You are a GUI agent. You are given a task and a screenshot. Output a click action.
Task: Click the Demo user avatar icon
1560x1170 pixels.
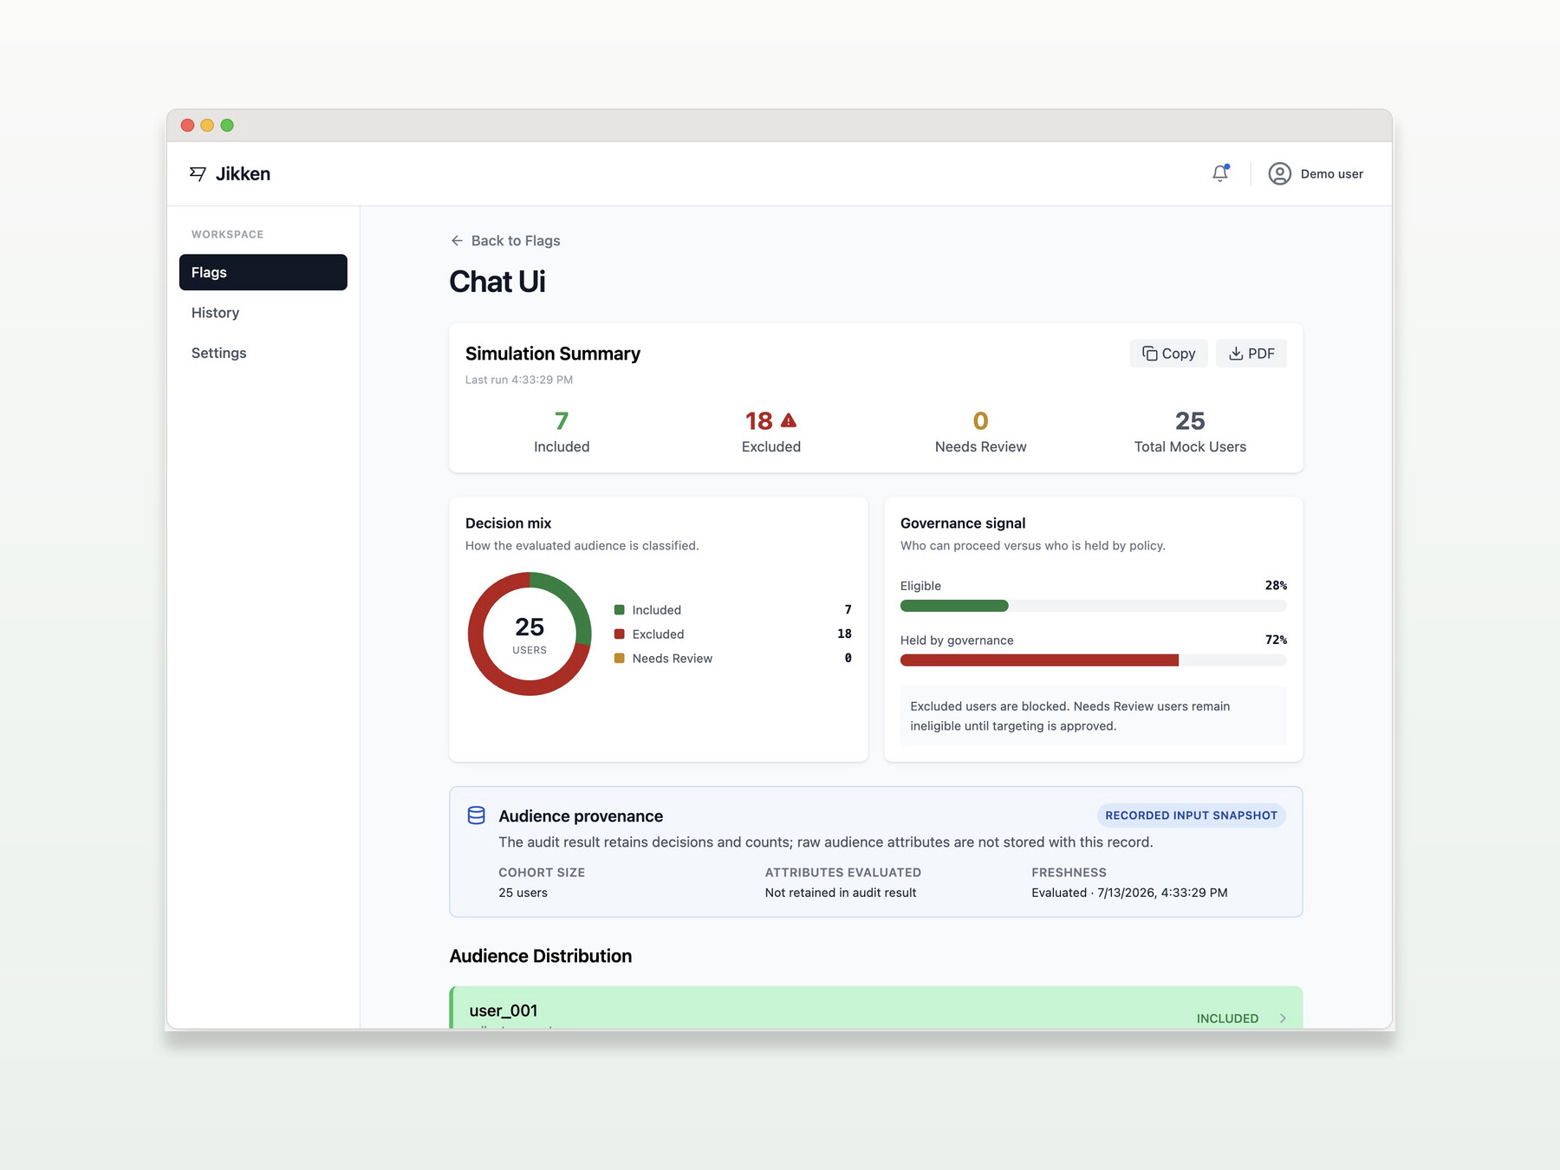coord(1279,173)
